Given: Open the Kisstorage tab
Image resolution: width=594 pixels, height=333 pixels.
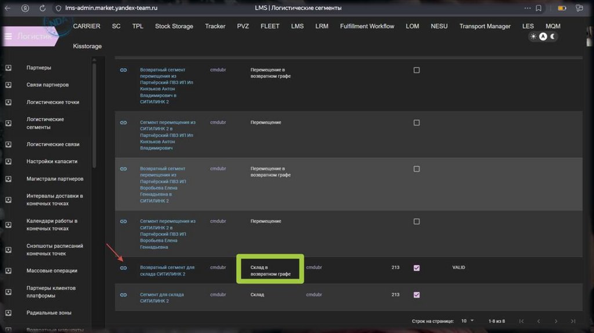Looking at the screenshot, I should [x=87, y=46].
